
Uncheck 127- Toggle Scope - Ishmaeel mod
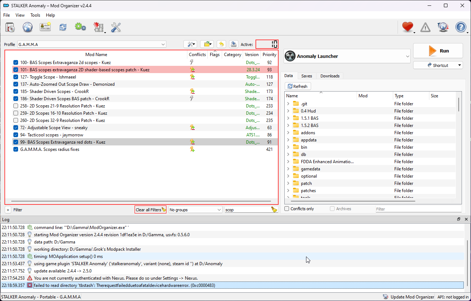tap(16, 77)
